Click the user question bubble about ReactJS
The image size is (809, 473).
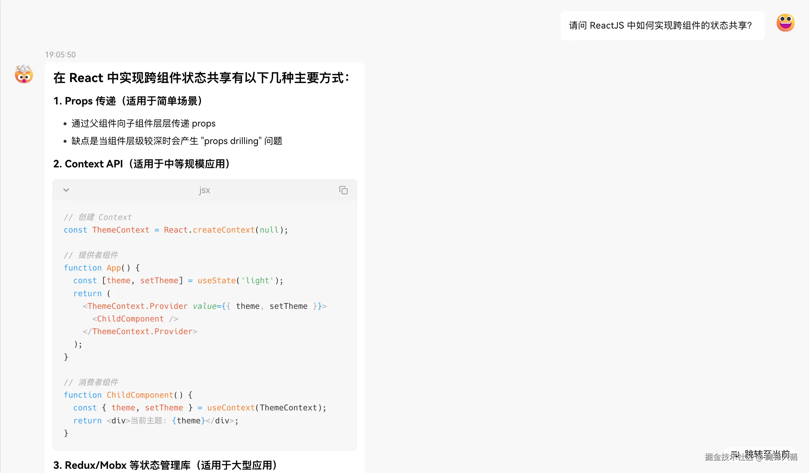coord(660,26)
